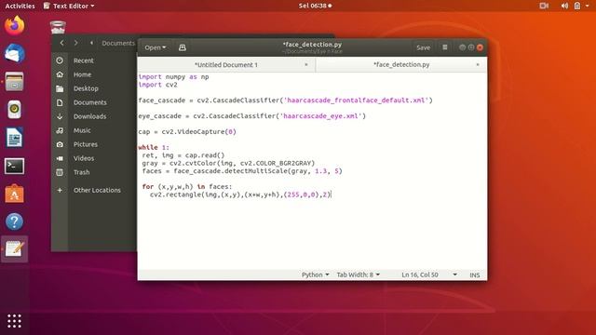This screenshot has height=335, width=596.
Task: Click the new document icon in gedit
Action: [x=183, y=47]
